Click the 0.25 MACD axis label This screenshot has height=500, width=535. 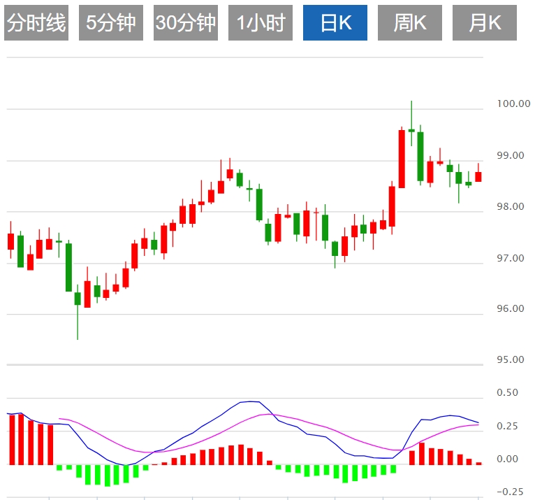pyautogui.click(x=507, y=426)
